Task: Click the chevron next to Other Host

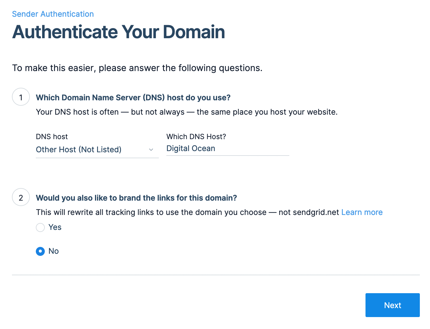Action: [151, 150]
